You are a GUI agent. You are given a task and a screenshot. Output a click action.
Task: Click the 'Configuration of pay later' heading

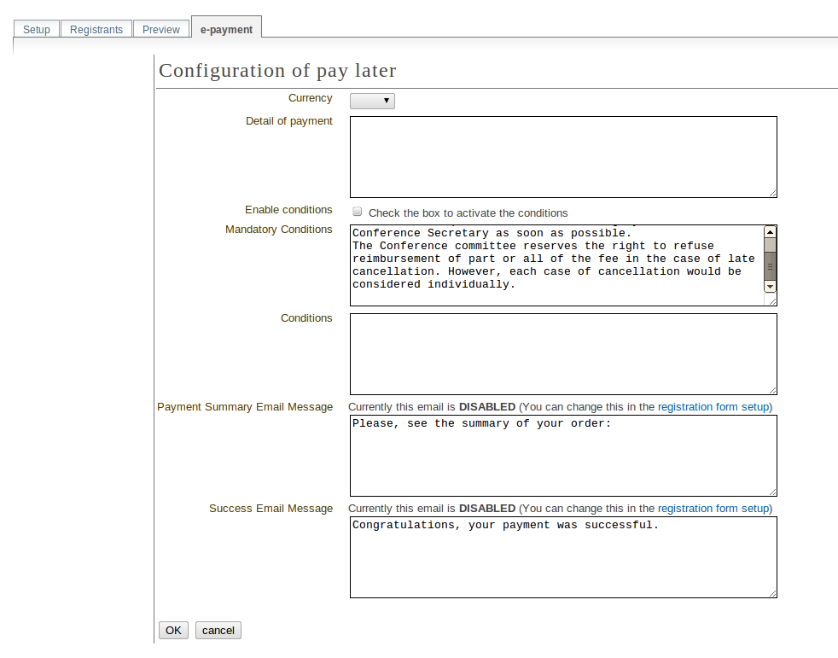coord(277,71)
